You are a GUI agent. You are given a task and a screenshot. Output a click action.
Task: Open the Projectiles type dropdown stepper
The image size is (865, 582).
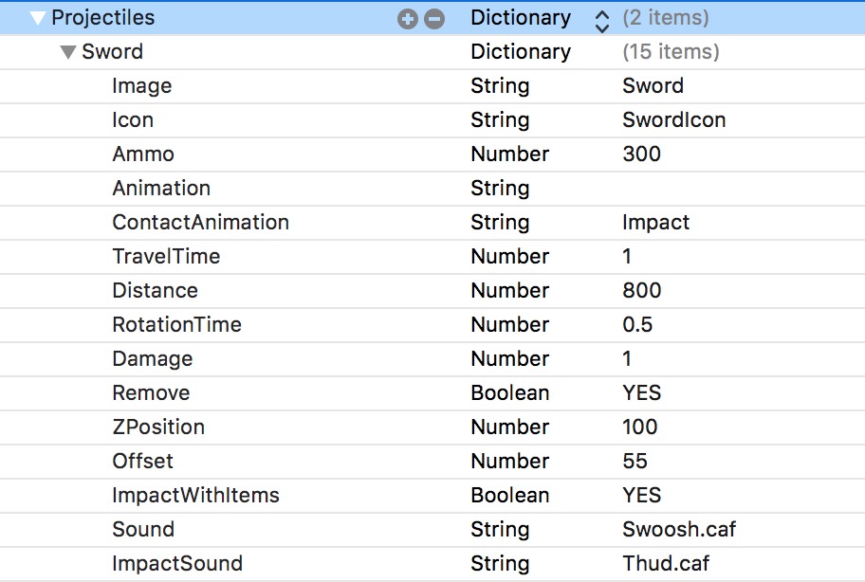(x=601, y=19)
